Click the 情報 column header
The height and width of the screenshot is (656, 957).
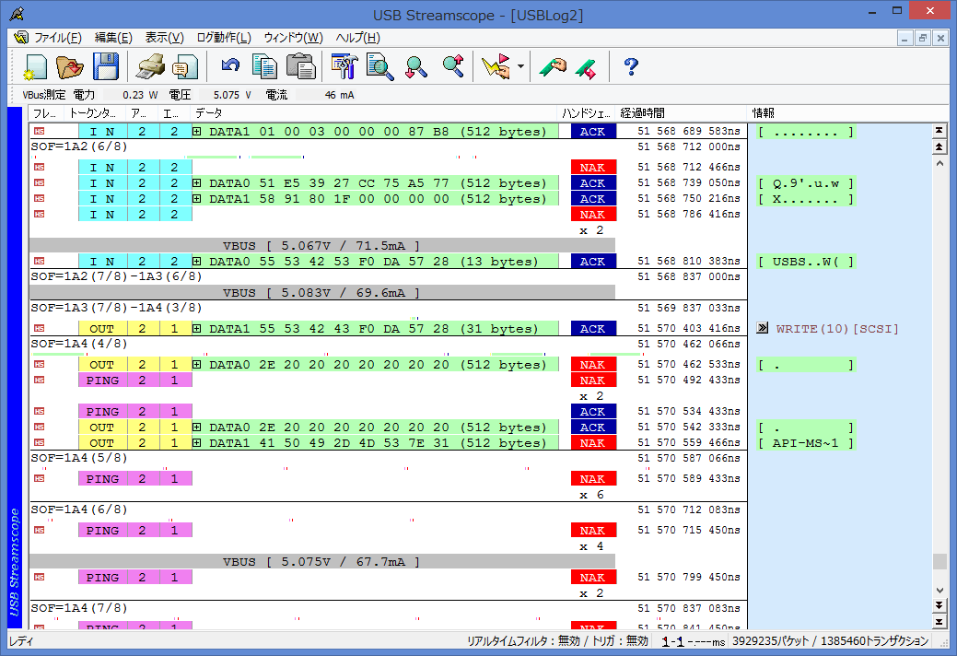tap(840, 113)
